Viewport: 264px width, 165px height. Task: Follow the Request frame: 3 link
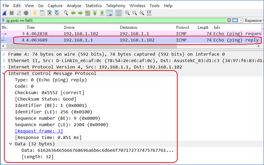click(39, 131)
